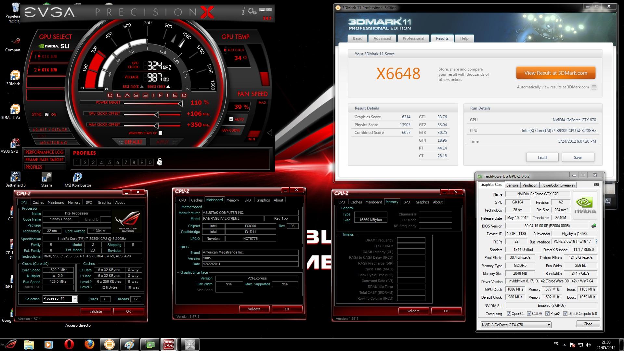The height and width of the screenshot is (351, 624).
Task: Select first GTX 670 in GPU Select
Action: (x=49, y=56)
